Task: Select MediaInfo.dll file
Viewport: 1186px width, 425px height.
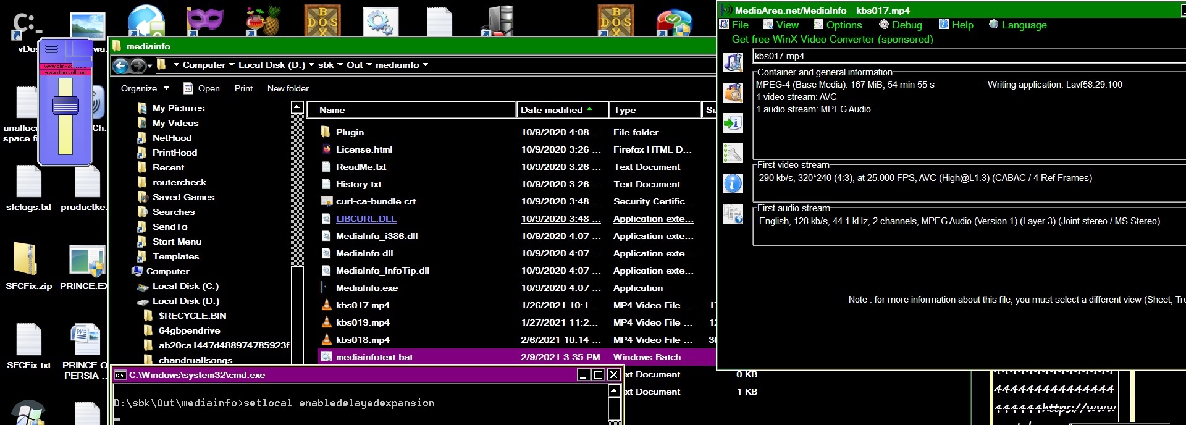Action: point(364,253)
